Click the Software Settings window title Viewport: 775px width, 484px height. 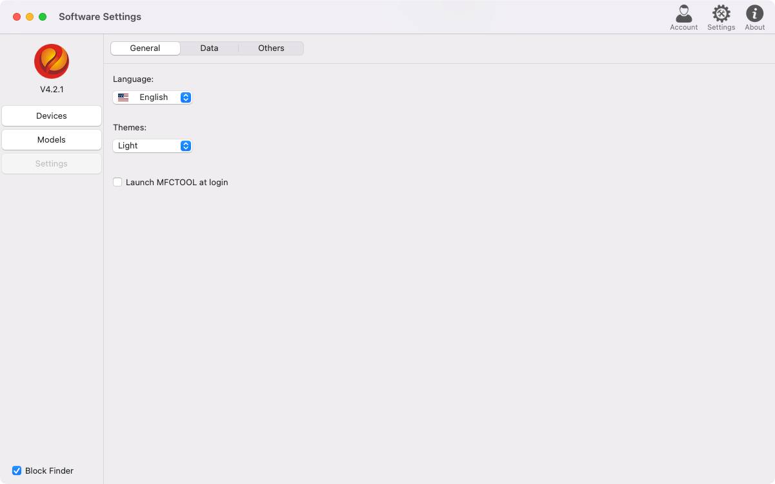pyautogui.click(x=100, y=17)
